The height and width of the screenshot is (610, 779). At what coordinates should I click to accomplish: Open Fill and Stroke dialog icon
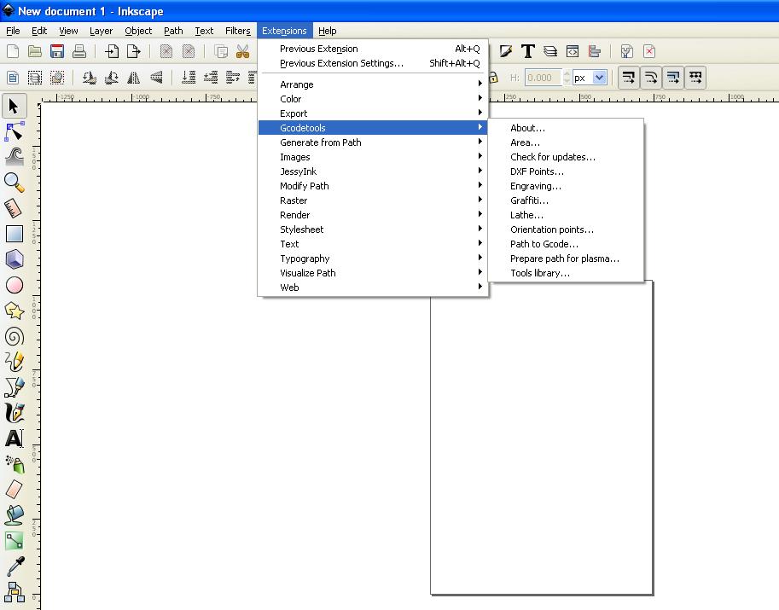click(506, 51)
